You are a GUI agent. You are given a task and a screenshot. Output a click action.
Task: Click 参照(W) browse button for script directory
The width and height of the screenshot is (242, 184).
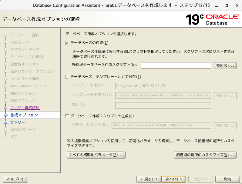point(225,125)
